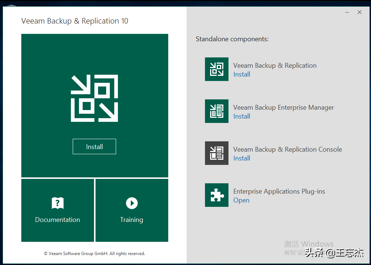371x265 pixels.
Task: Click the Veeam Software Group copyright text
Action: [94, 253]
